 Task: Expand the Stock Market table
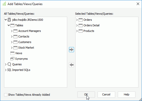point(12,48)
